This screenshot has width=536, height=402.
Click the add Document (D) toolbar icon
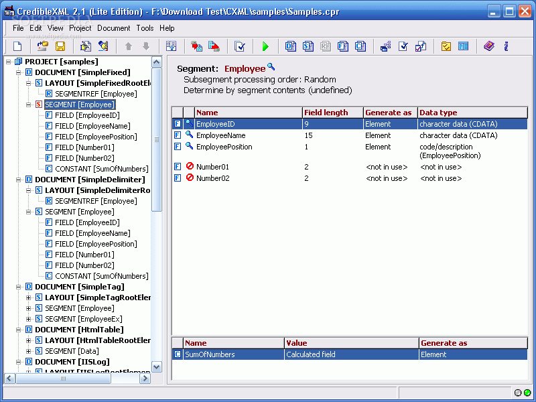point(291,46)
